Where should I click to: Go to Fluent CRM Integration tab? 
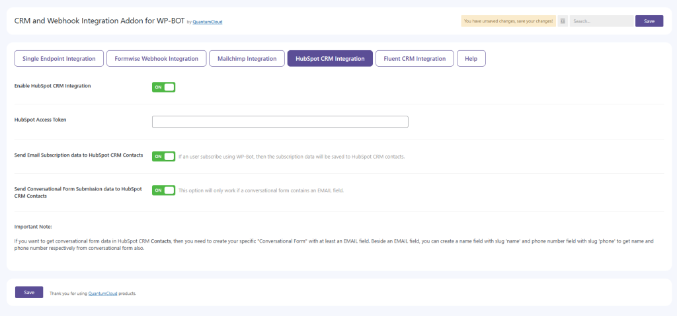point(415,59)
